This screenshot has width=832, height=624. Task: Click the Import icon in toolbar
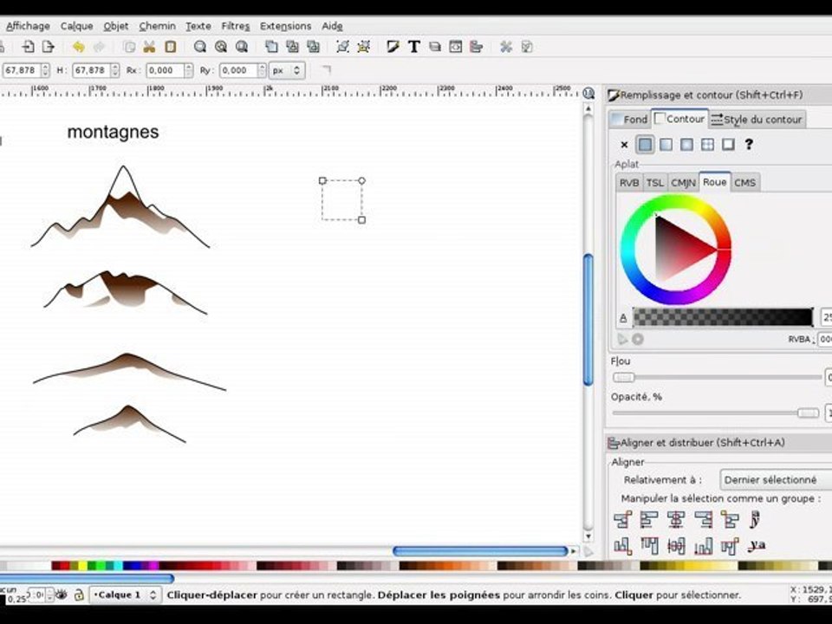click(28, 47)
